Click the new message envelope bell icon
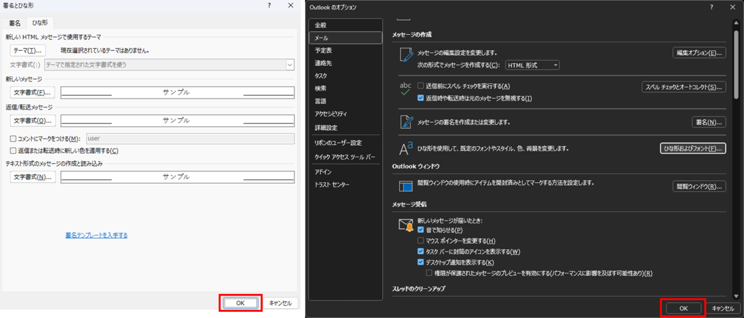This screenshot has height=318, width=744. 406,225
